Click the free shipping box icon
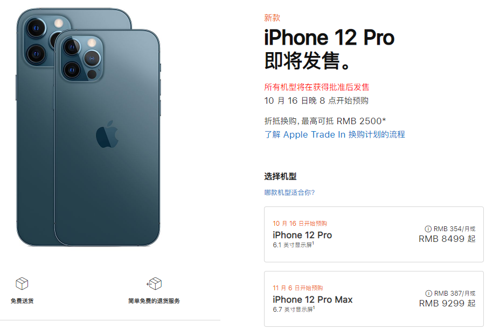The height and width of the screenshot is (329, 486). [x=22, y=283]
